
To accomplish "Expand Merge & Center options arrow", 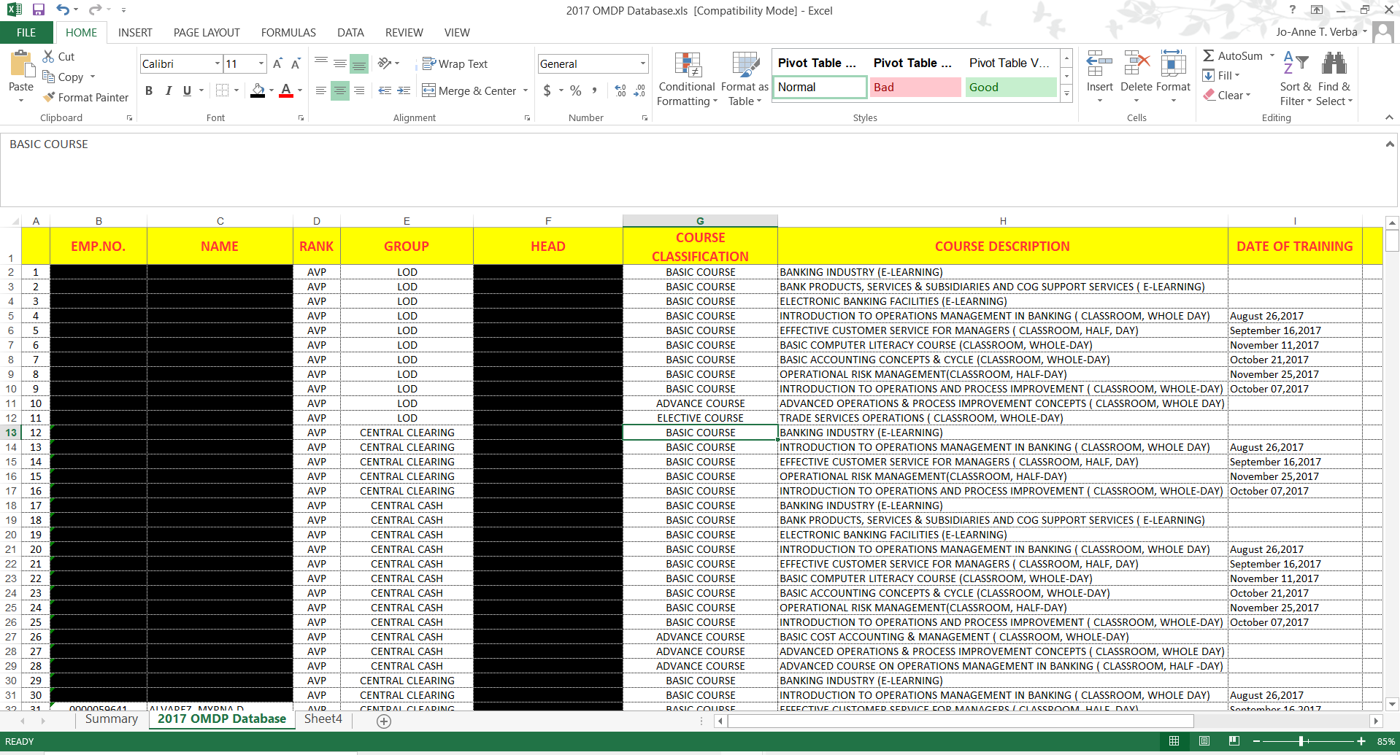I will [x=526, y=90].
